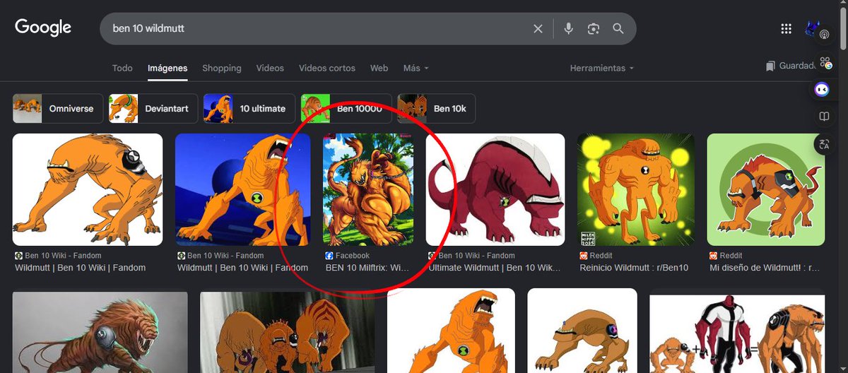Viewport: 848px width, 373px height.
Task: Open the Google apps grid
Action: tap(786, 29)
